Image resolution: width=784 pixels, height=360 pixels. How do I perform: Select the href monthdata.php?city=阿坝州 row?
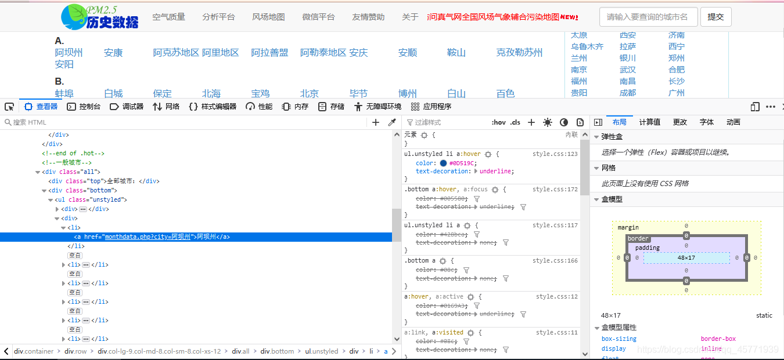(196, 237)
